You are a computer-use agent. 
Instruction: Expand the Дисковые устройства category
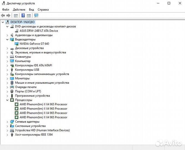pyautogui.click(x=7, y=48)
